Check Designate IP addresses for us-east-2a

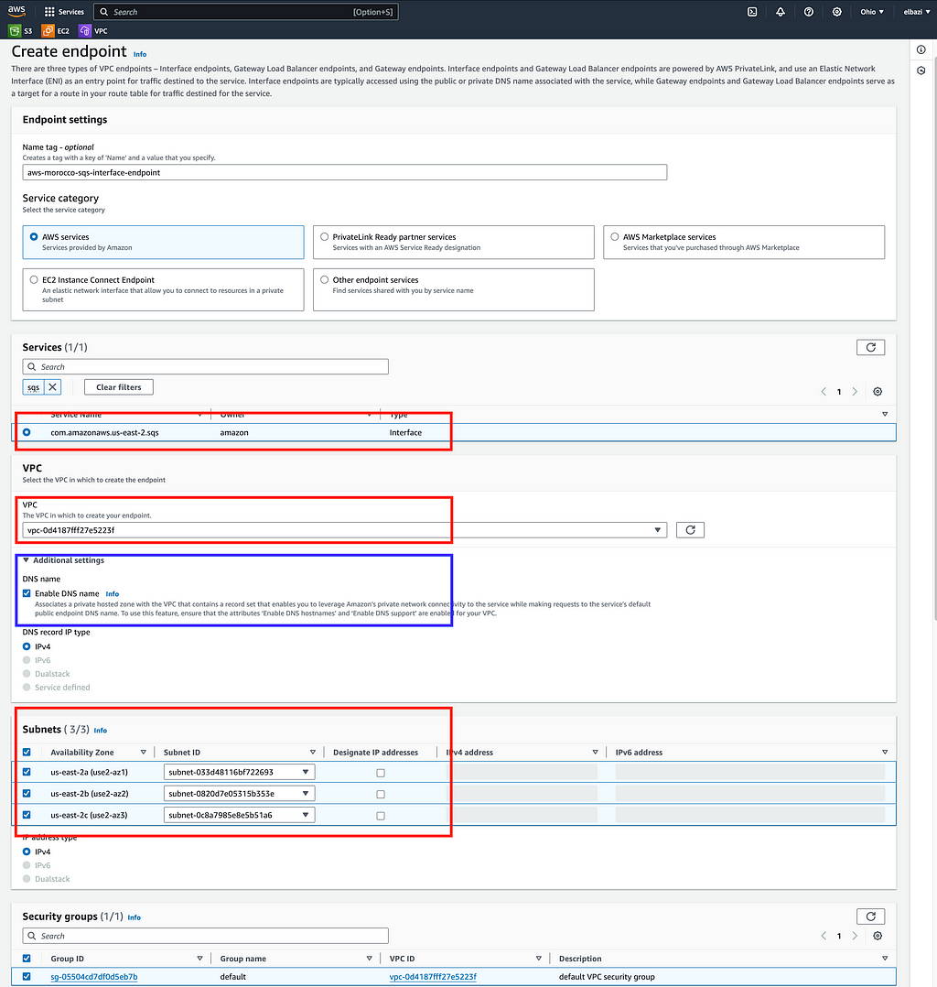pyautogui.click(x=381, y=773)
